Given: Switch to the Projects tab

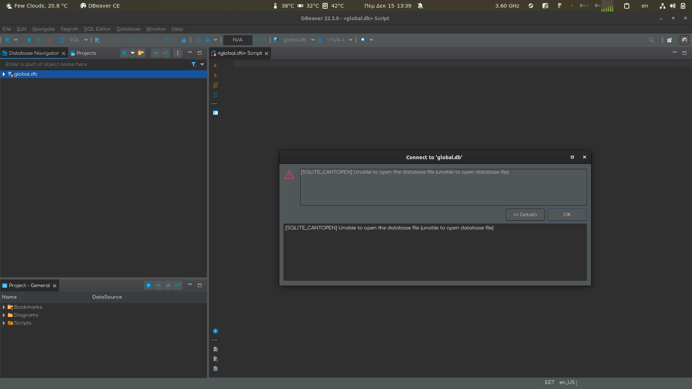Looking at the screenshot, I should point(83,53).
